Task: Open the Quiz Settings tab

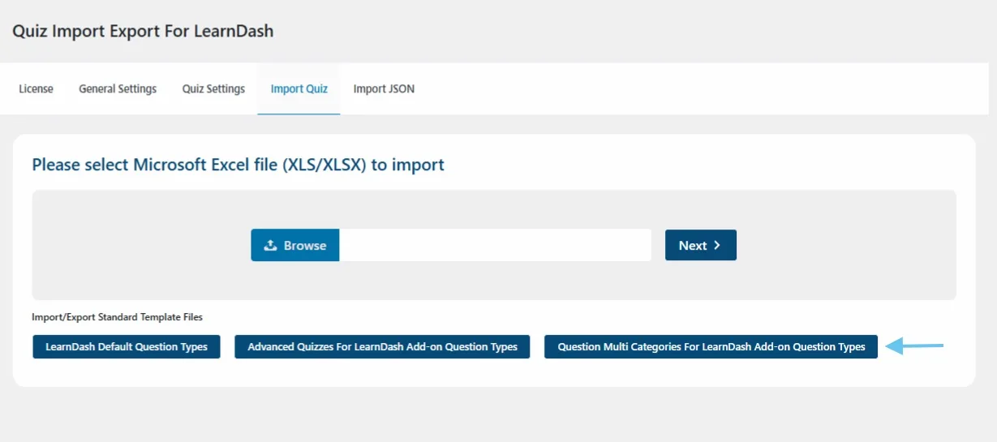Action: (213, 89)
